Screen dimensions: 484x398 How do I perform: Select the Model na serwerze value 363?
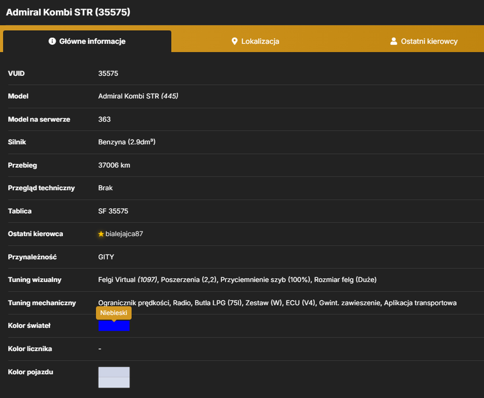tap(104, 119)
